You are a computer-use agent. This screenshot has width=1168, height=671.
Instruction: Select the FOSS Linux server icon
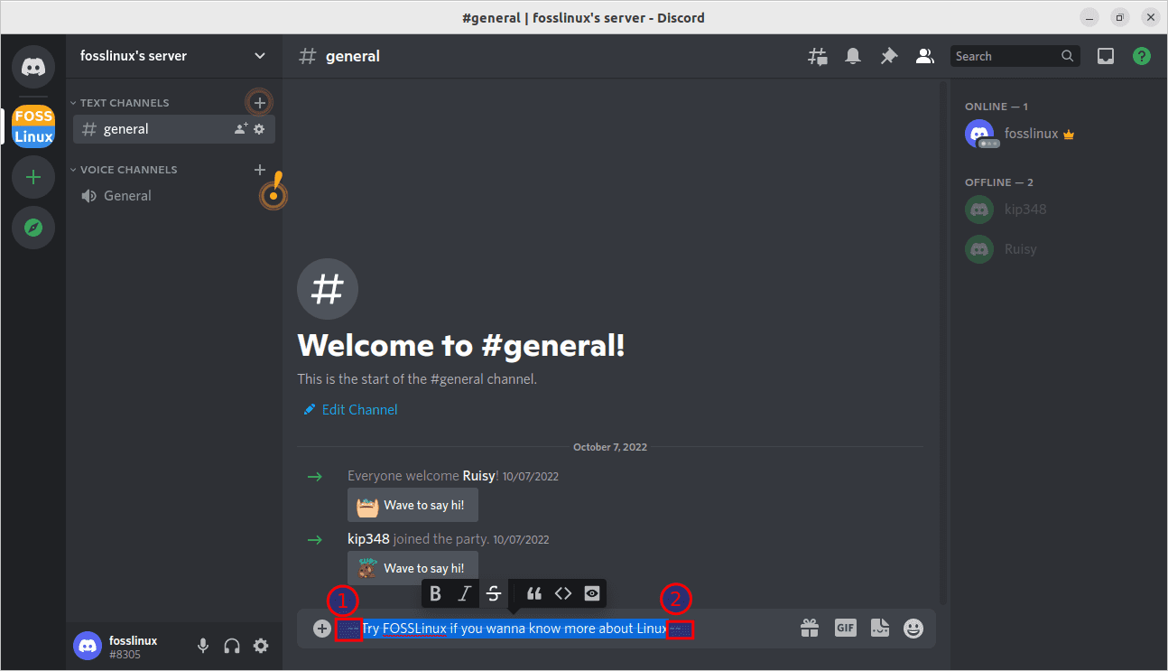33,126
